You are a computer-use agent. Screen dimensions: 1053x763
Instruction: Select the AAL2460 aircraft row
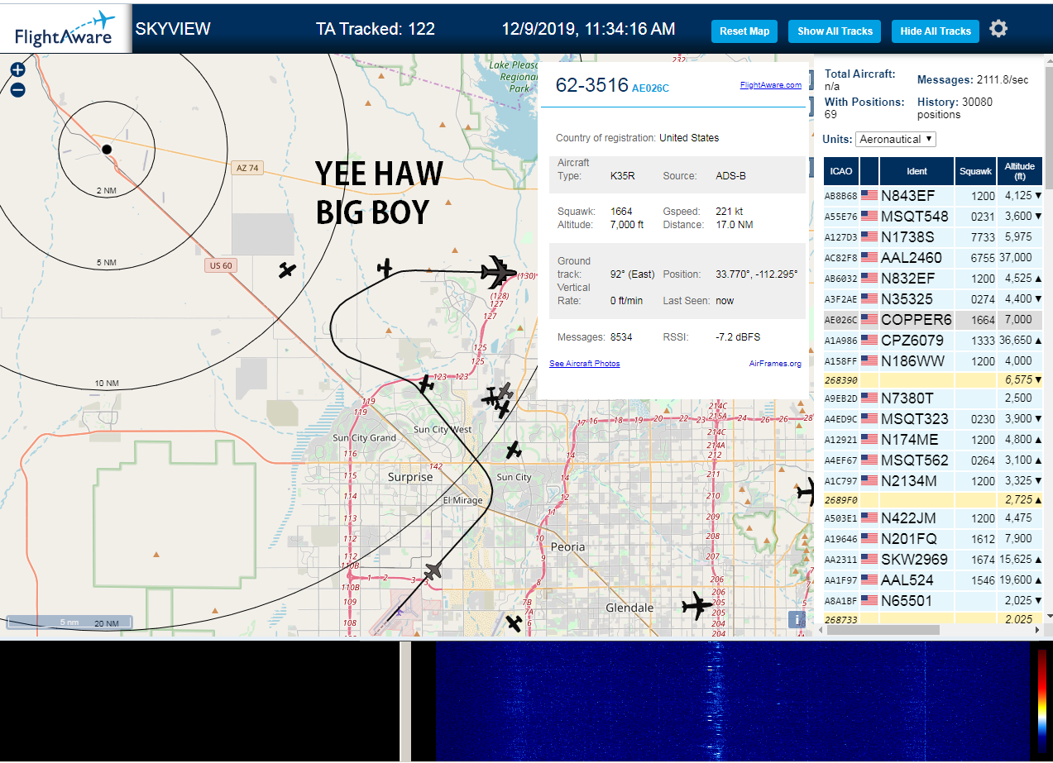933,258
